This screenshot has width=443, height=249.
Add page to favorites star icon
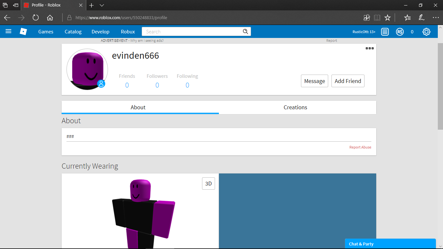[387, 18]
